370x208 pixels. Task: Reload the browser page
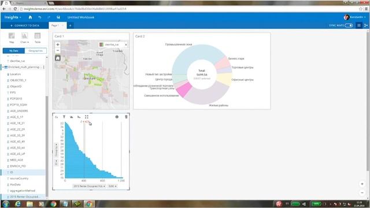click(15, 9)
